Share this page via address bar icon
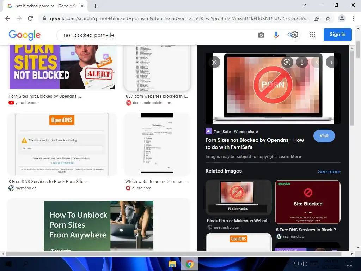361x271 pixels. coord(317,18)
